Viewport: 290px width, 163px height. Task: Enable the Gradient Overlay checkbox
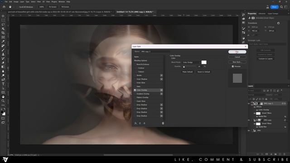point(135,94)
